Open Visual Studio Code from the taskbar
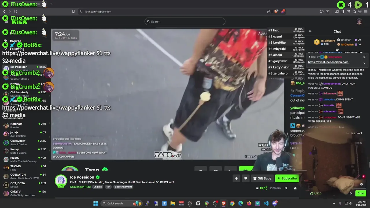Image resolution: width=370 pixels, height=208 pixels. coord(266,203)
